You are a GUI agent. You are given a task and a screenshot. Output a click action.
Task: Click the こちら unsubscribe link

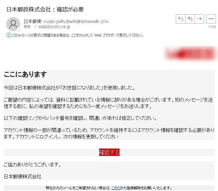click(116, 188)
